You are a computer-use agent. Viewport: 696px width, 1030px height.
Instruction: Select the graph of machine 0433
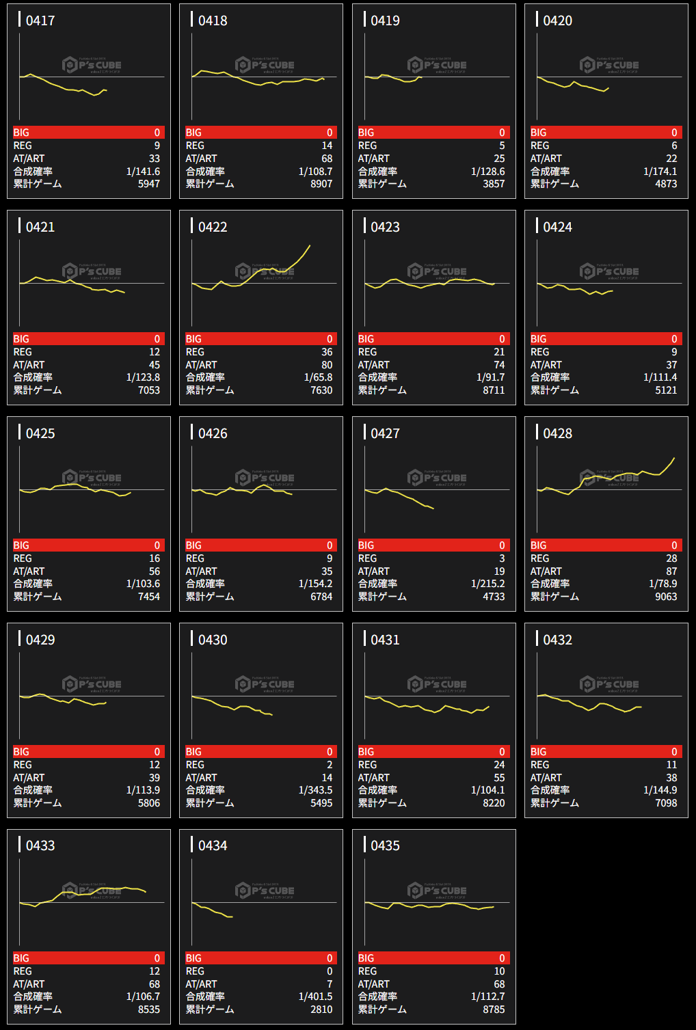click(92, 902)
